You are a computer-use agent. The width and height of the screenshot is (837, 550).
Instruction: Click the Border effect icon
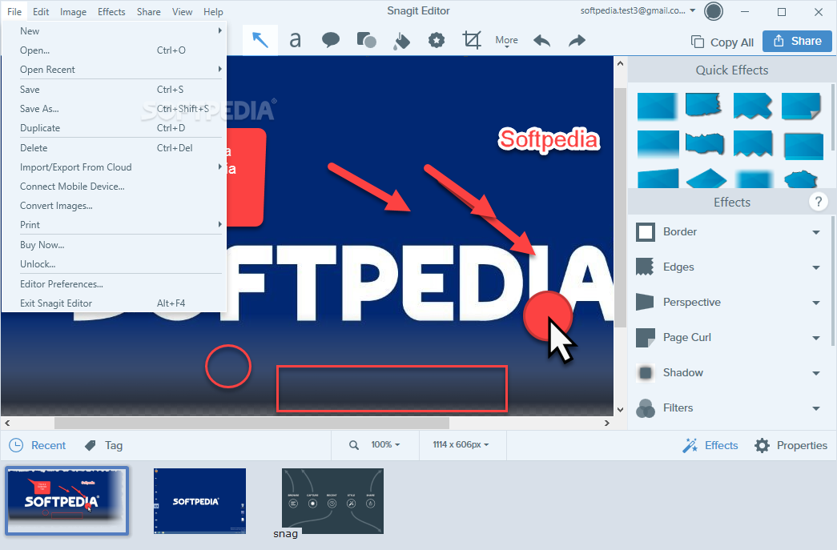(646, 232)
